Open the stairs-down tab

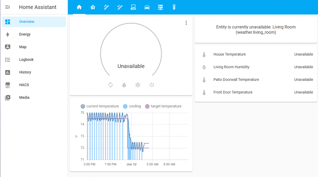(120, 7)
